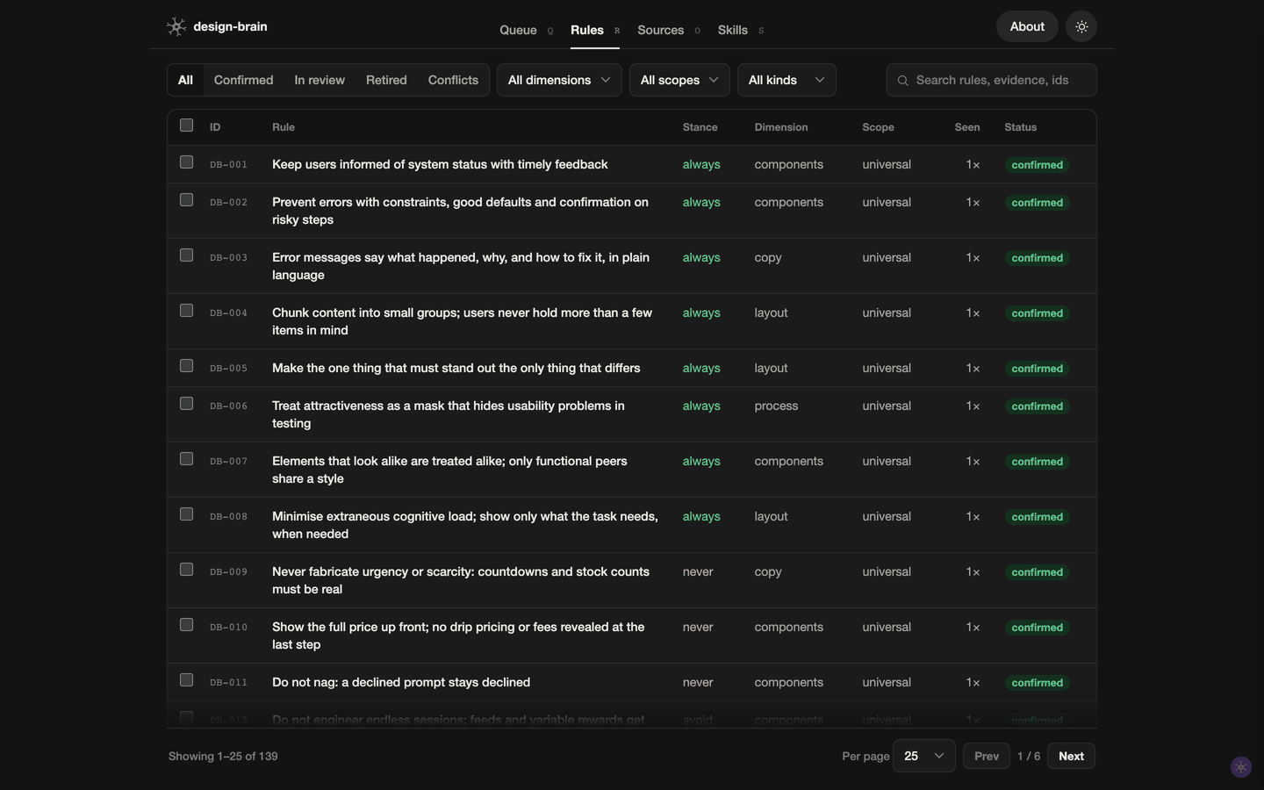Click the Seen column header
This screenshot has height=790, width=1264.
pos(967,127)
